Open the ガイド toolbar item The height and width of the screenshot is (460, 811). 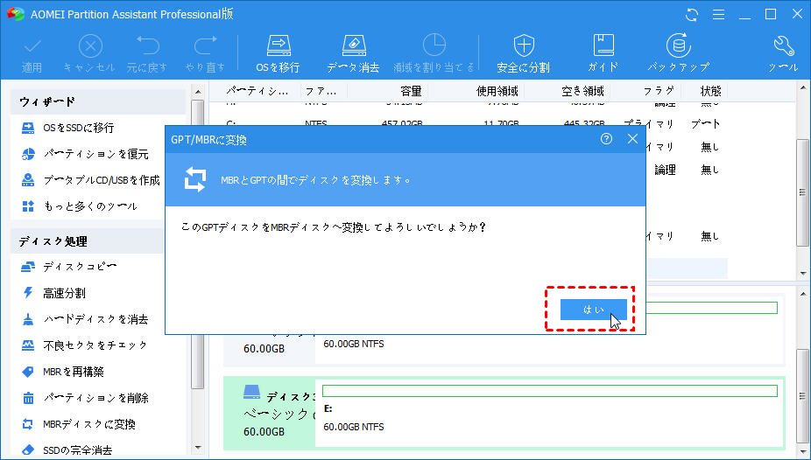click(x=603, y=53)
